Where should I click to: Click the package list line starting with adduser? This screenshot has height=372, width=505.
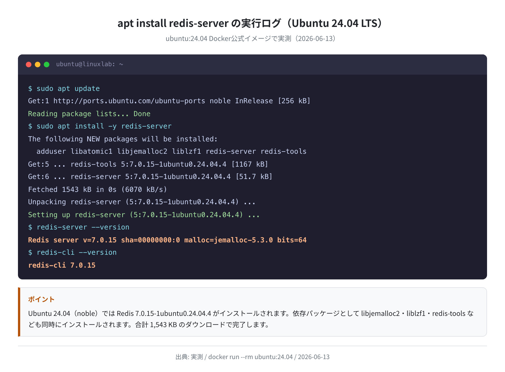(x=171, y=151)
